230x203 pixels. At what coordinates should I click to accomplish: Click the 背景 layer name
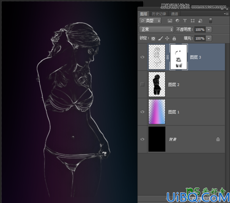pyautogui.click(x=172, y=139)
